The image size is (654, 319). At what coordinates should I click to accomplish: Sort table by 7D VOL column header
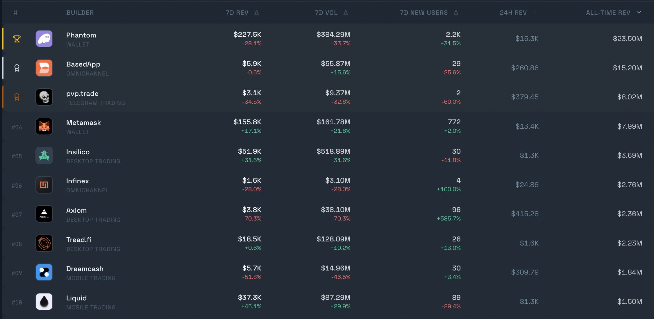pyautogui.click(x=326, y=13)
